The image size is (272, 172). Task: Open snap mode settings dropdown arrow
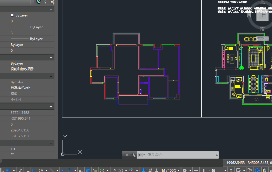[x=14, y=171]
